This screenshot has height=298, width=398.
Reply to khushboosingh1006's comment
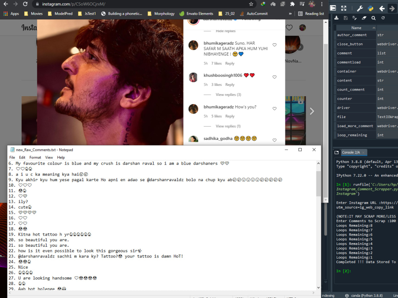(x=230, y=85)
